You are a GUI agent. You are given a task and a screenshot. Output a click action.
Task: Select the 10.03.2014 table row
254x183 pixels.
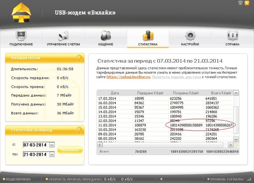tap(165, 130)
